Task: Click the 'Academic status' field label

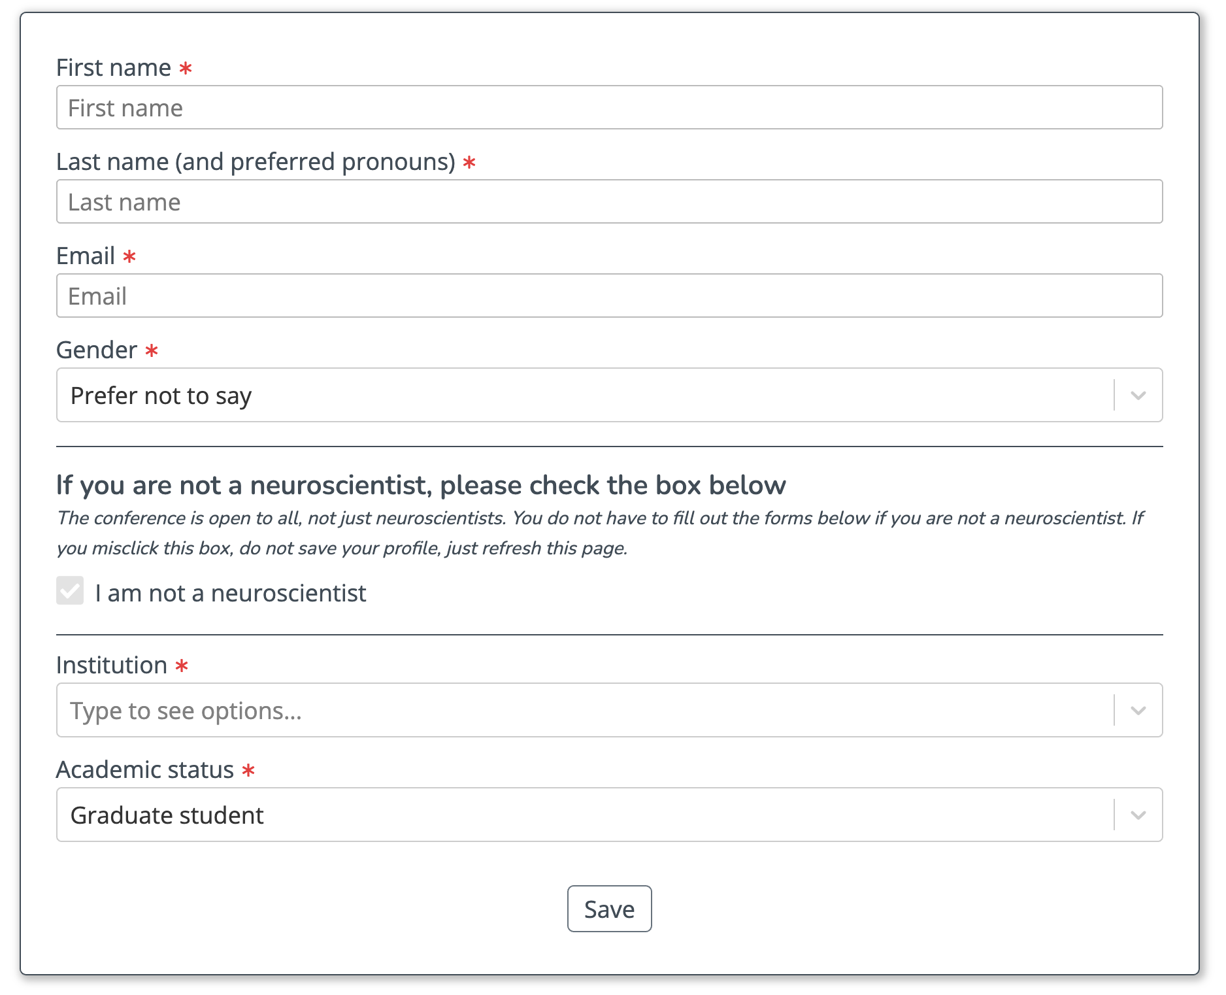Action: [145, 770]
